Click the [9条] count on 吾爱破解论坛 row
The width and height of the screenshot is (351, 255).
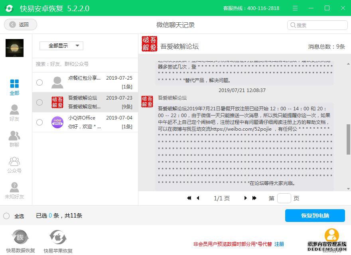(127, 107)
